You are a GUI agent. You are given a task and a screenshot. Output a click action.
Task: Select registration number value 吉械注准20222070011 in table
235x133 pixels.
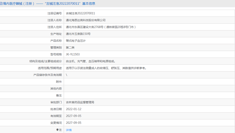(80, 13)
